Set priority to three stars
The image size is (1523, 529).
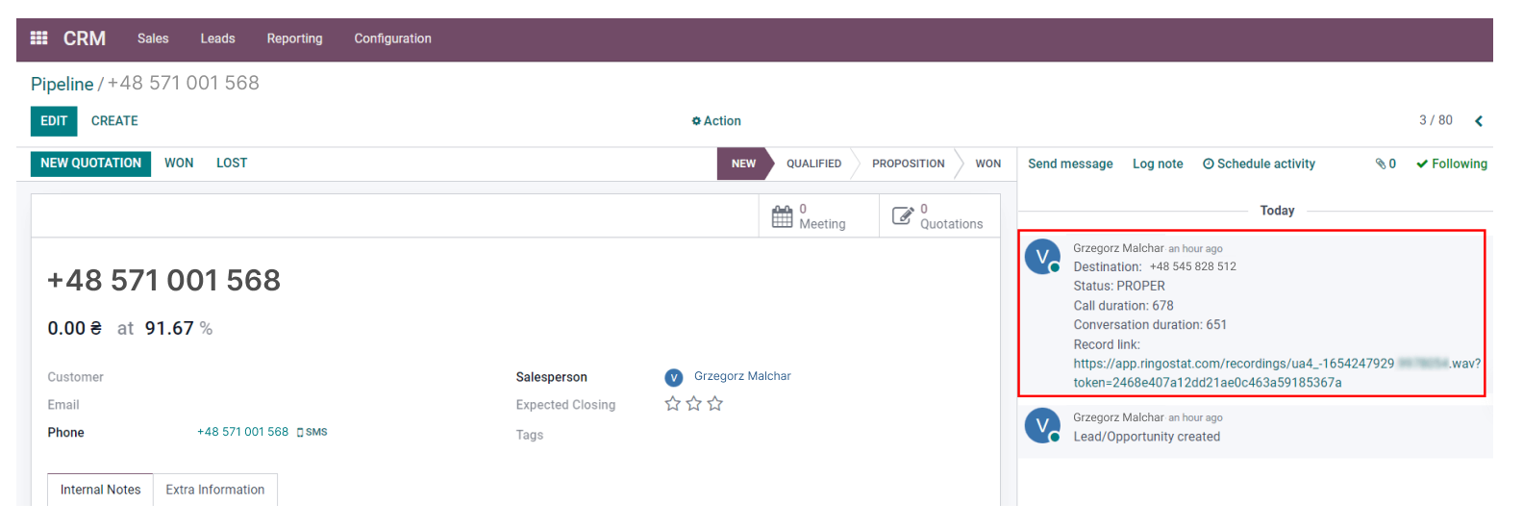pyautogui.click(x=715, y=404)
